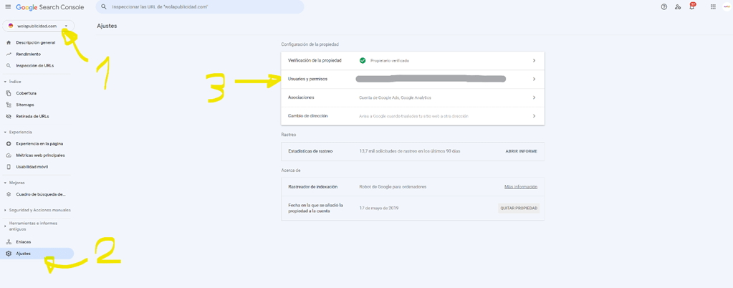Image resolution: width=733 pixels, height=288 pixels.
Task: Open the Cobertura report
Action: [x=27, y=94]
